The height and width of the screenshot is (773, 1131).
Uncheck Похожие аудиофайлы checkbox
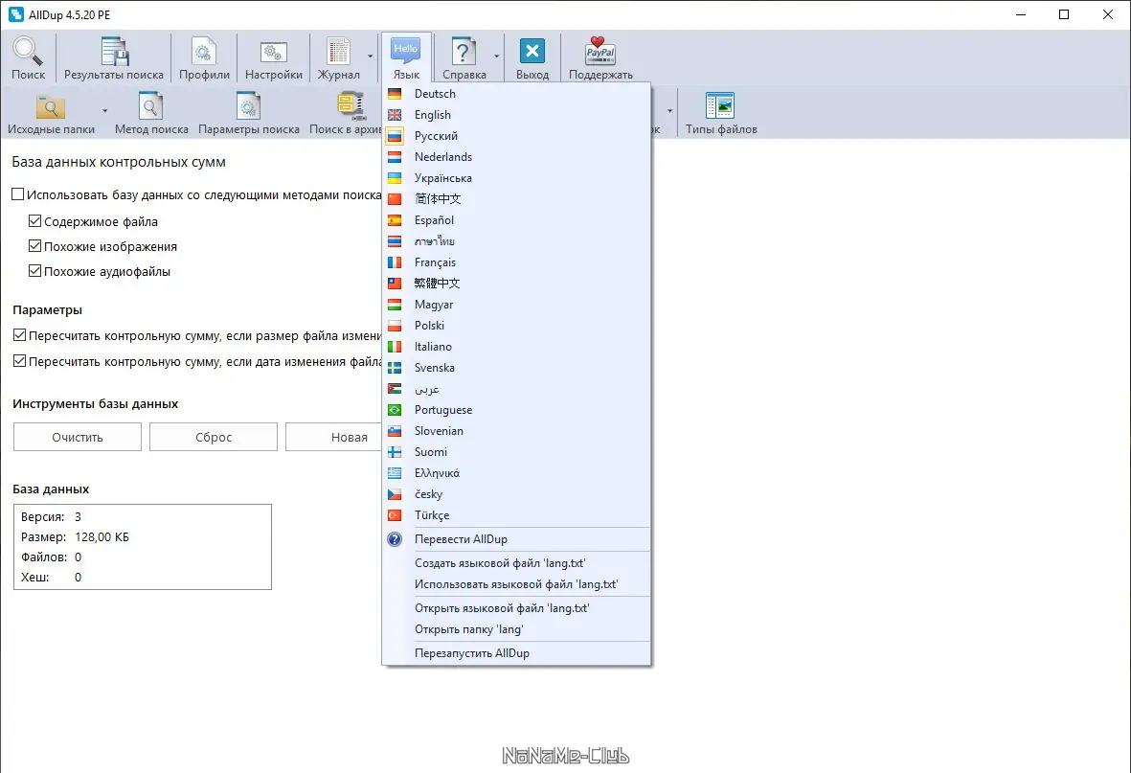34,271
